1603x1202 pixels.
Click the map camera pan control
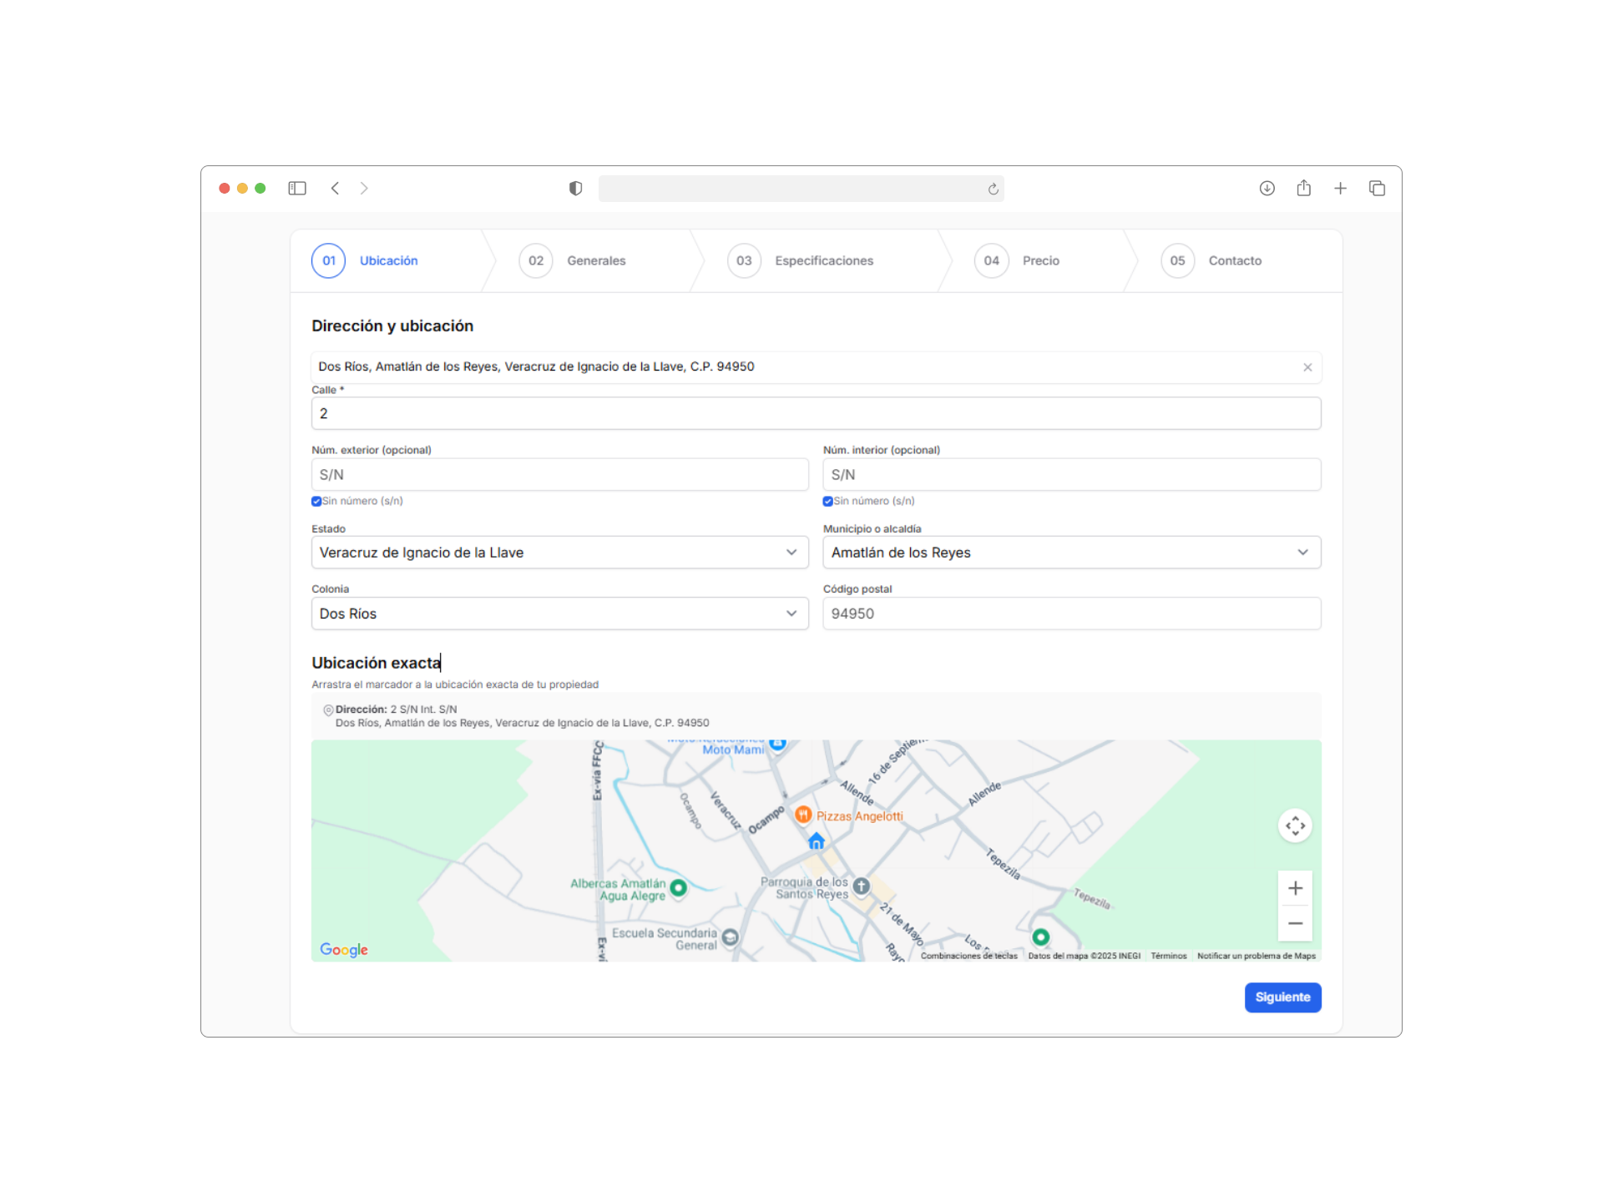[1295, 826]
